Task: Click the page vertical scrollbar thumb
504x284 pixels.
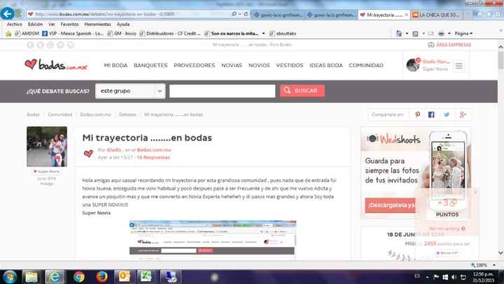Action: 500,59
